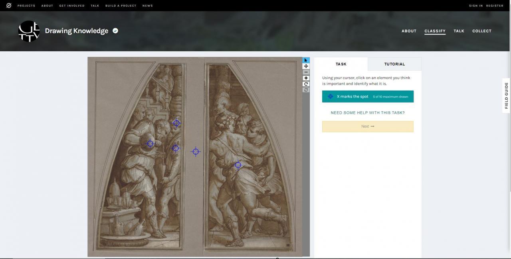This screenshot has width=511, height=259.
Task: Select the mark on the dancer's waist
Action: point(238,165)
